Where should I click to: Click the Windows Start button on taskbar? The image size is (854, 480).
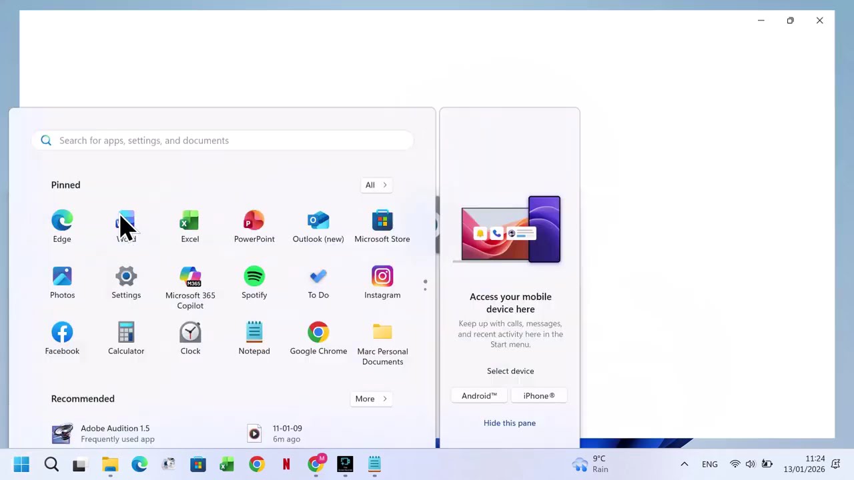21,464
